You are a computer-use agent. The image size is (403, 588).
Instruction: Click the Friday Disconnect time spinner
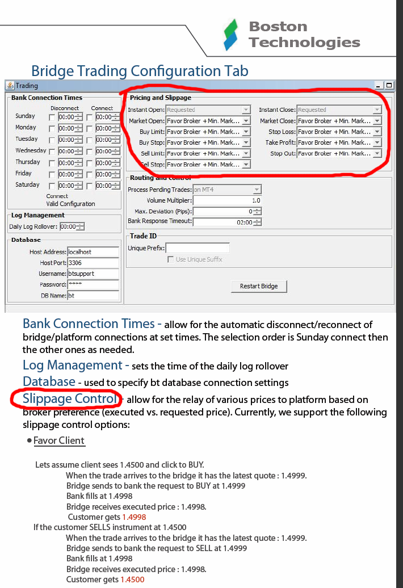pyautogui.click(x=70, y=174)
